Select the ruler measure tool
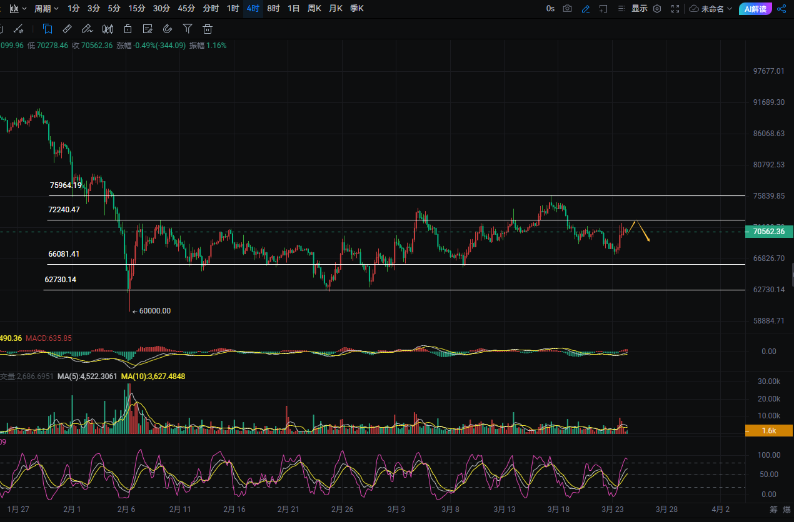 [x=68, y=29]
